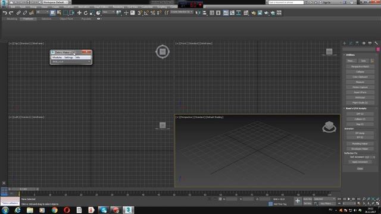The height and width of the screenshot is (214, 381).
Task: Open the Edit menu
Action: point(13,7)
